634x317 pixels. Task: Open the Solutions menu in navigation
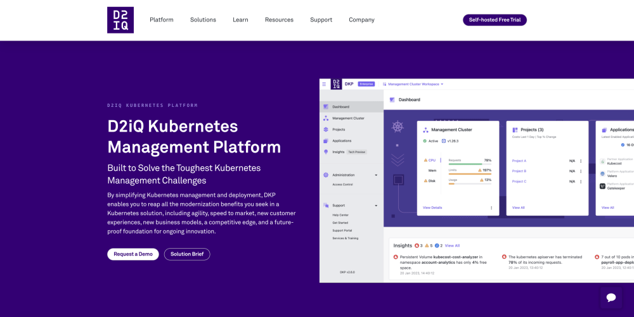(203, 20)
